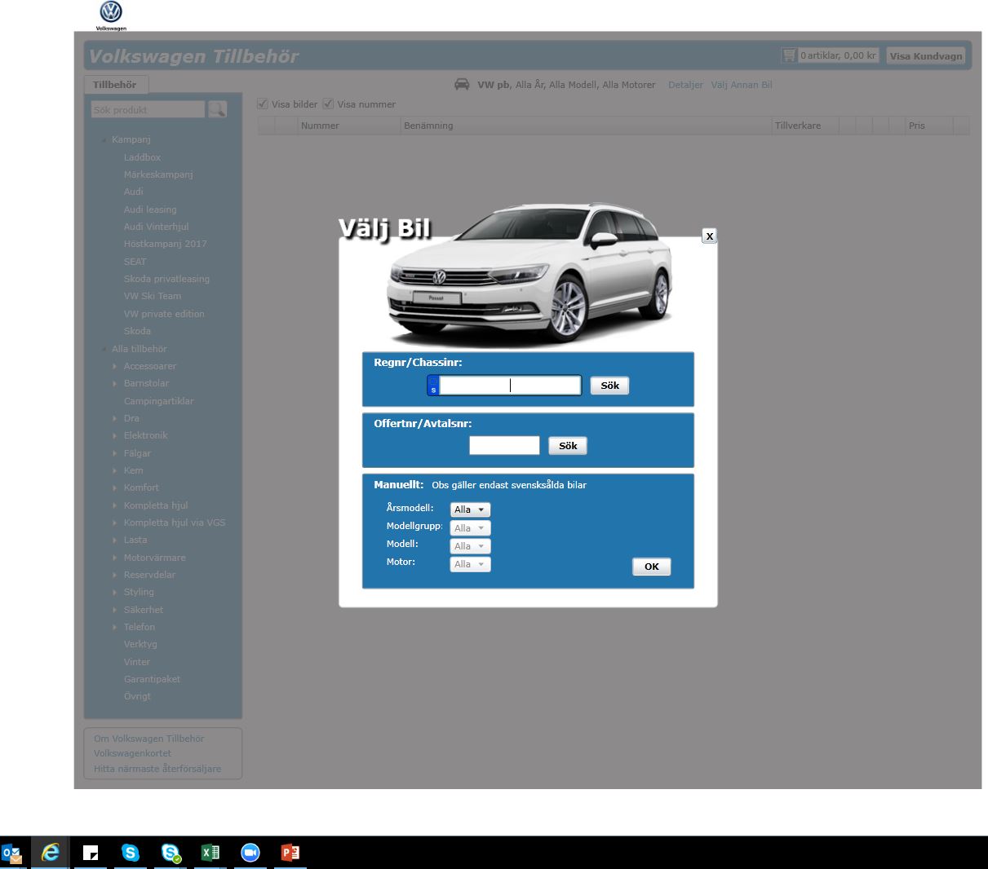This screenshot has width=988, height=869.
Task: Click the Offertnr/Avtalsnr input field
Action: (504, 446)
